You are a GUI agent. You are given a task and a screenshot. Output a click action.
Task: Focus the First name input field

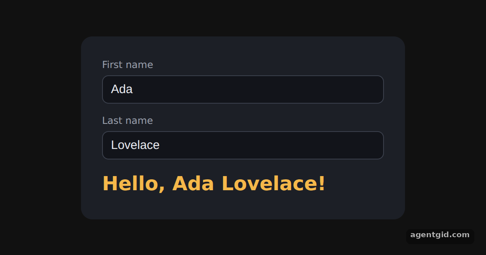pos(243,89)
